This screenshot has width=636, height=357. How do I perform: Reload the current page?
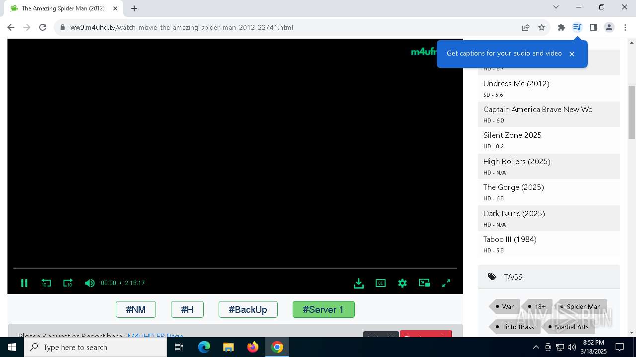pos(43,27)
